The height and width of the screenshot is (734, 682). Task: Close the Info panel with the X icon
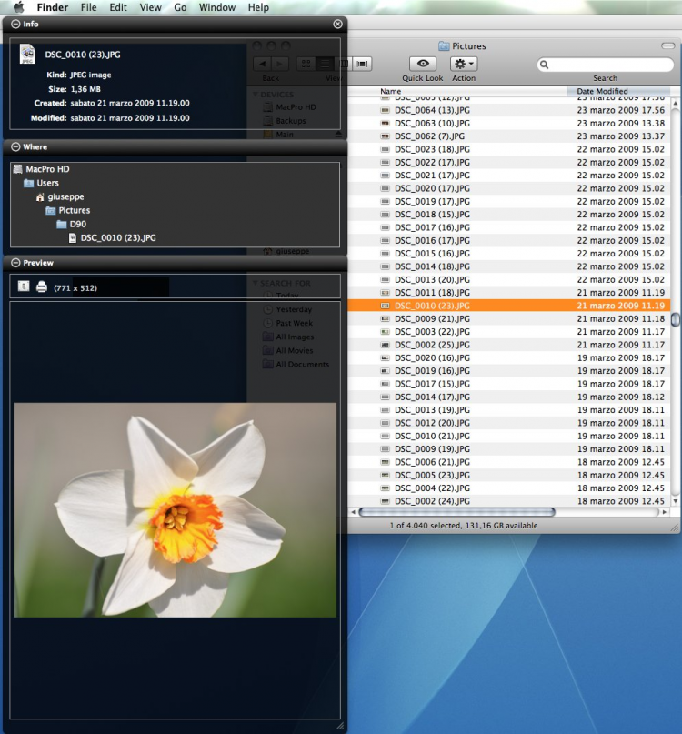point(338,24)
